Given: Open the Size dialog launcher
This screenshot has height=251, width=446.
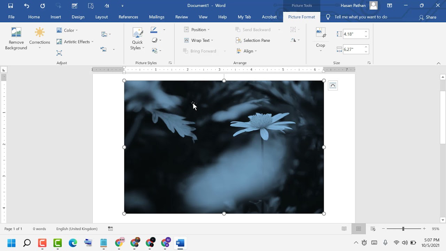Looking at the screenshot, I should pos(369,63).
